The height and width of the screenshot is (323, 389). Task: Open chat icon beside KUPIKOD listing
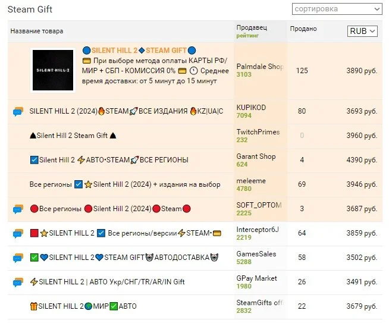[x=18, y=111]
